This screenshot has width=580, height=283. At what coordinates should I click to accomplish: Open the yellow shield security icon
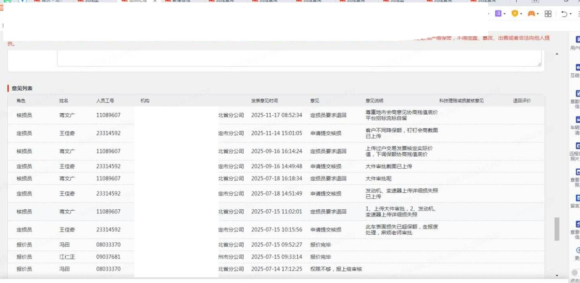pyautogui.click(x=514, y=13)
